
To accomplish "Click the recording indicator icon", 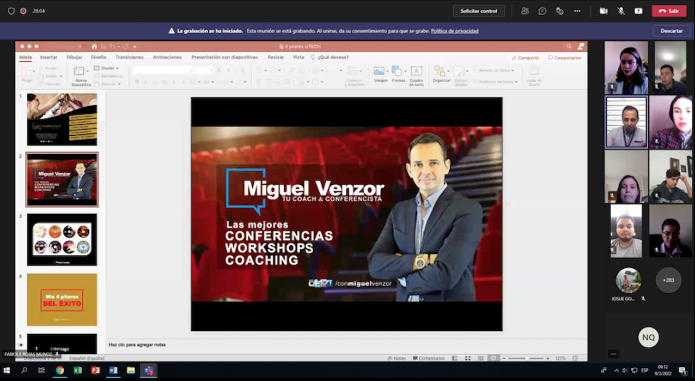I will click(x=23, y=11).
